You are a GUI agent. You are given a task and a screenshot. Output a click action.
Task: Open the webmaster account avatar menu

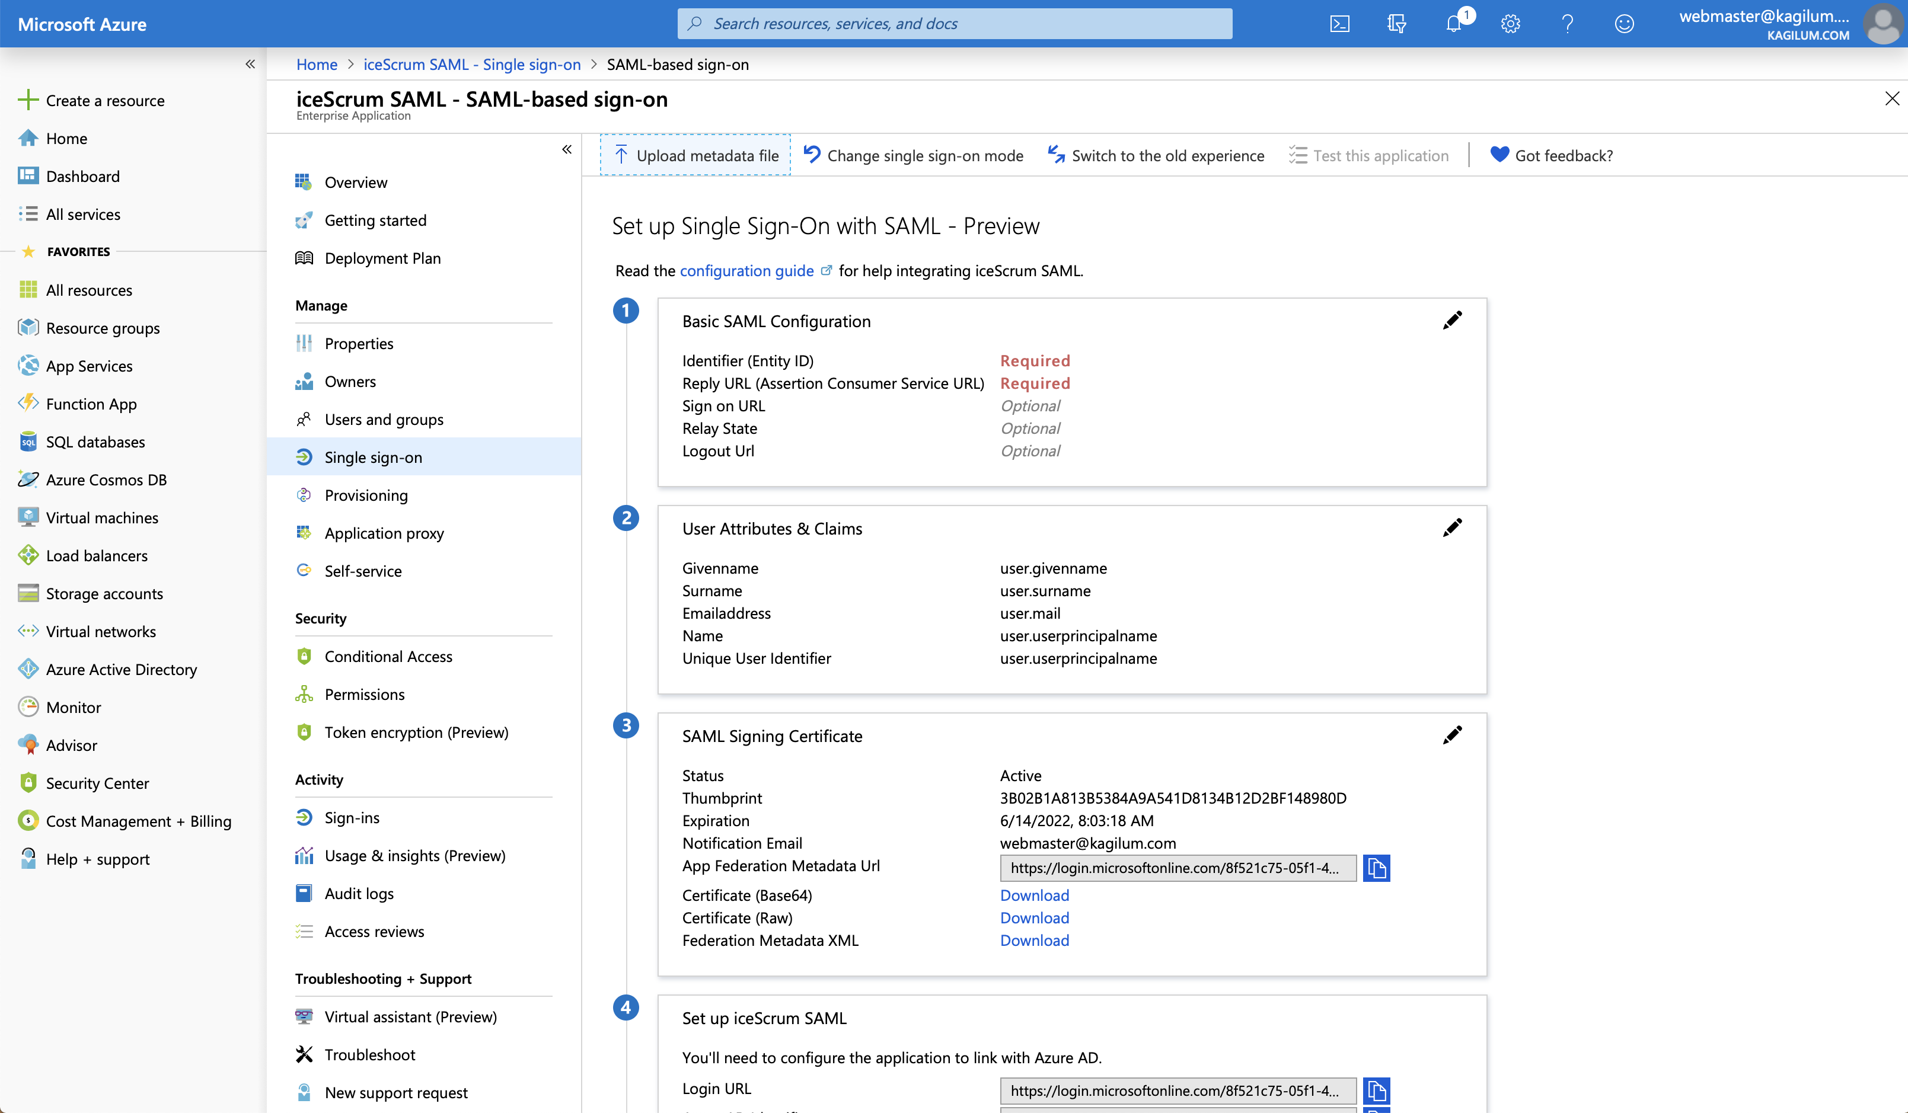point(1883,24)
